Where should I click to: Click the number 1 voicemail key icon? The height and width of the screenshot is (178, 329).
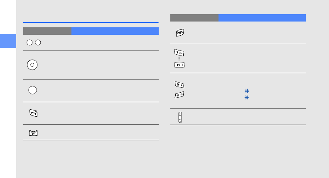pos(179,53)
